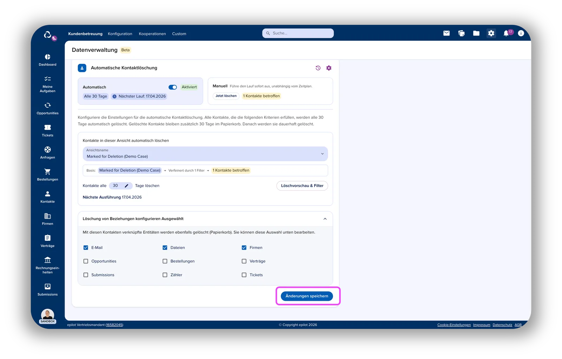Click Verfeinert durch 1 Filter text
The height and width of the screenshot is (359, 562).
pyautogui.click(x=187, y=171)
